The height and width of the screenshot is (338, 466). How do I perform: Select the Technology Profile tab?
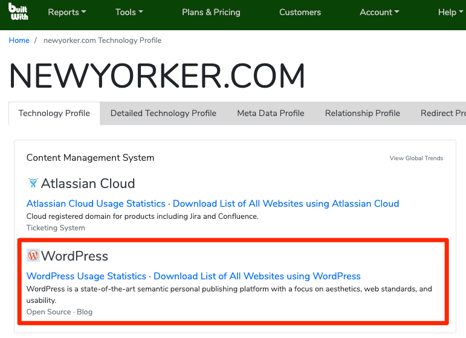tap(54, 113)
